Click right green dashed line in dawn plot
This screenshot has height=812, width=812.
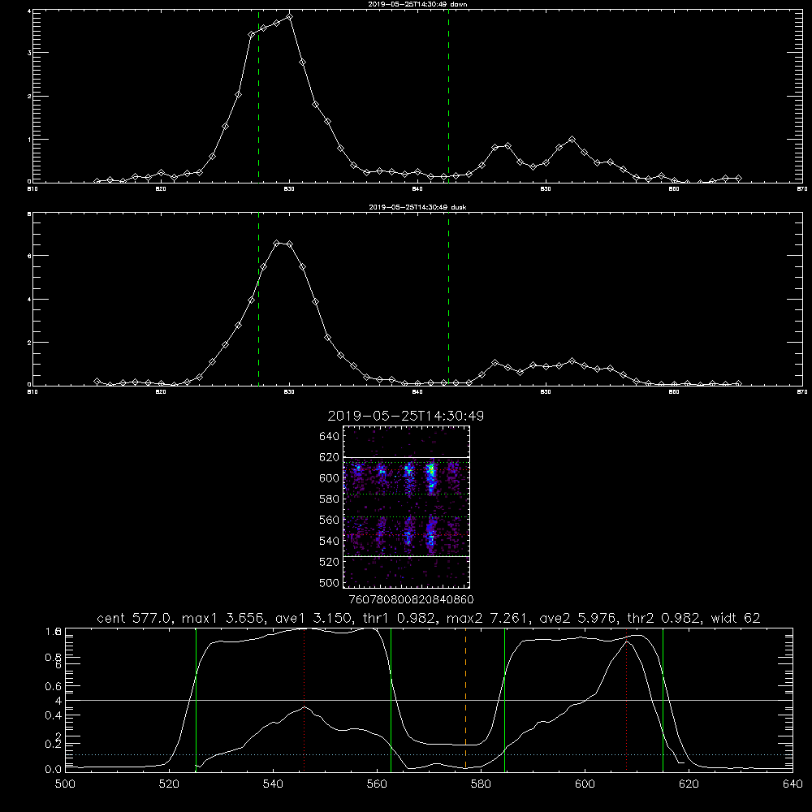pos(448,97)
